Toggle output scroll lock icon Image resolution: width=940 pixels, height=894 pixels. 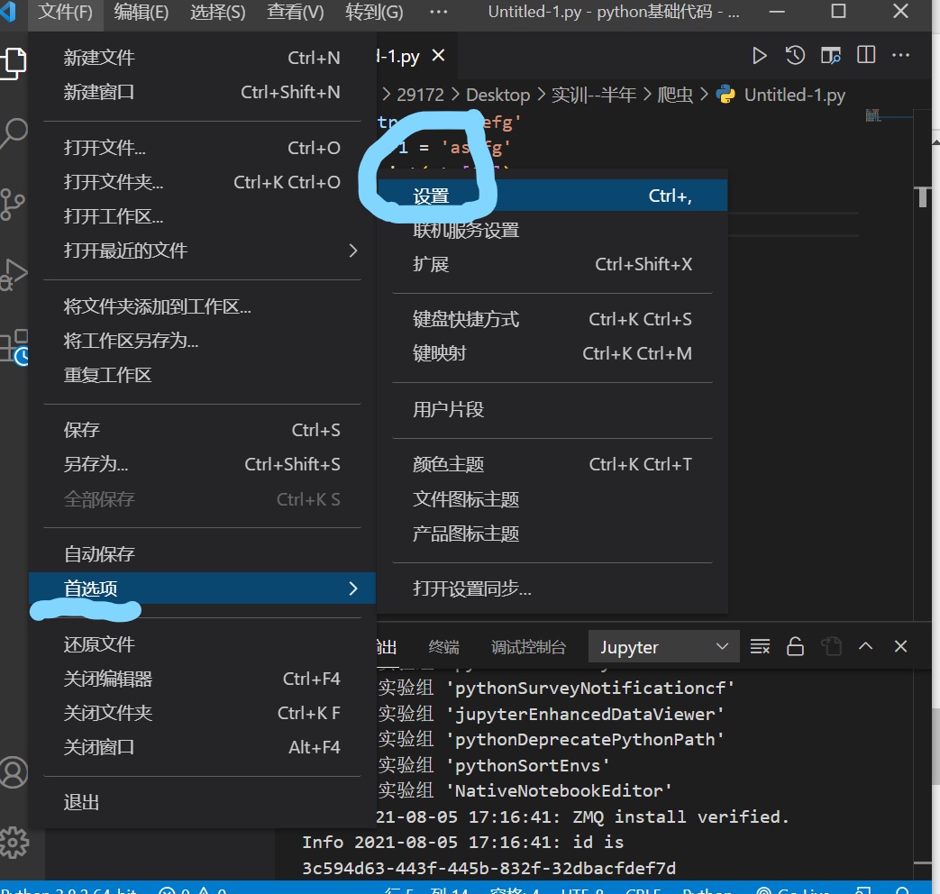(x=795, y=646)
